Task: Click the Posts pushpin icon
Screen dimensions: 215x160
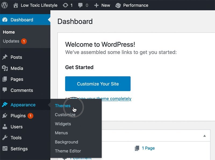Action: (5, 57)
